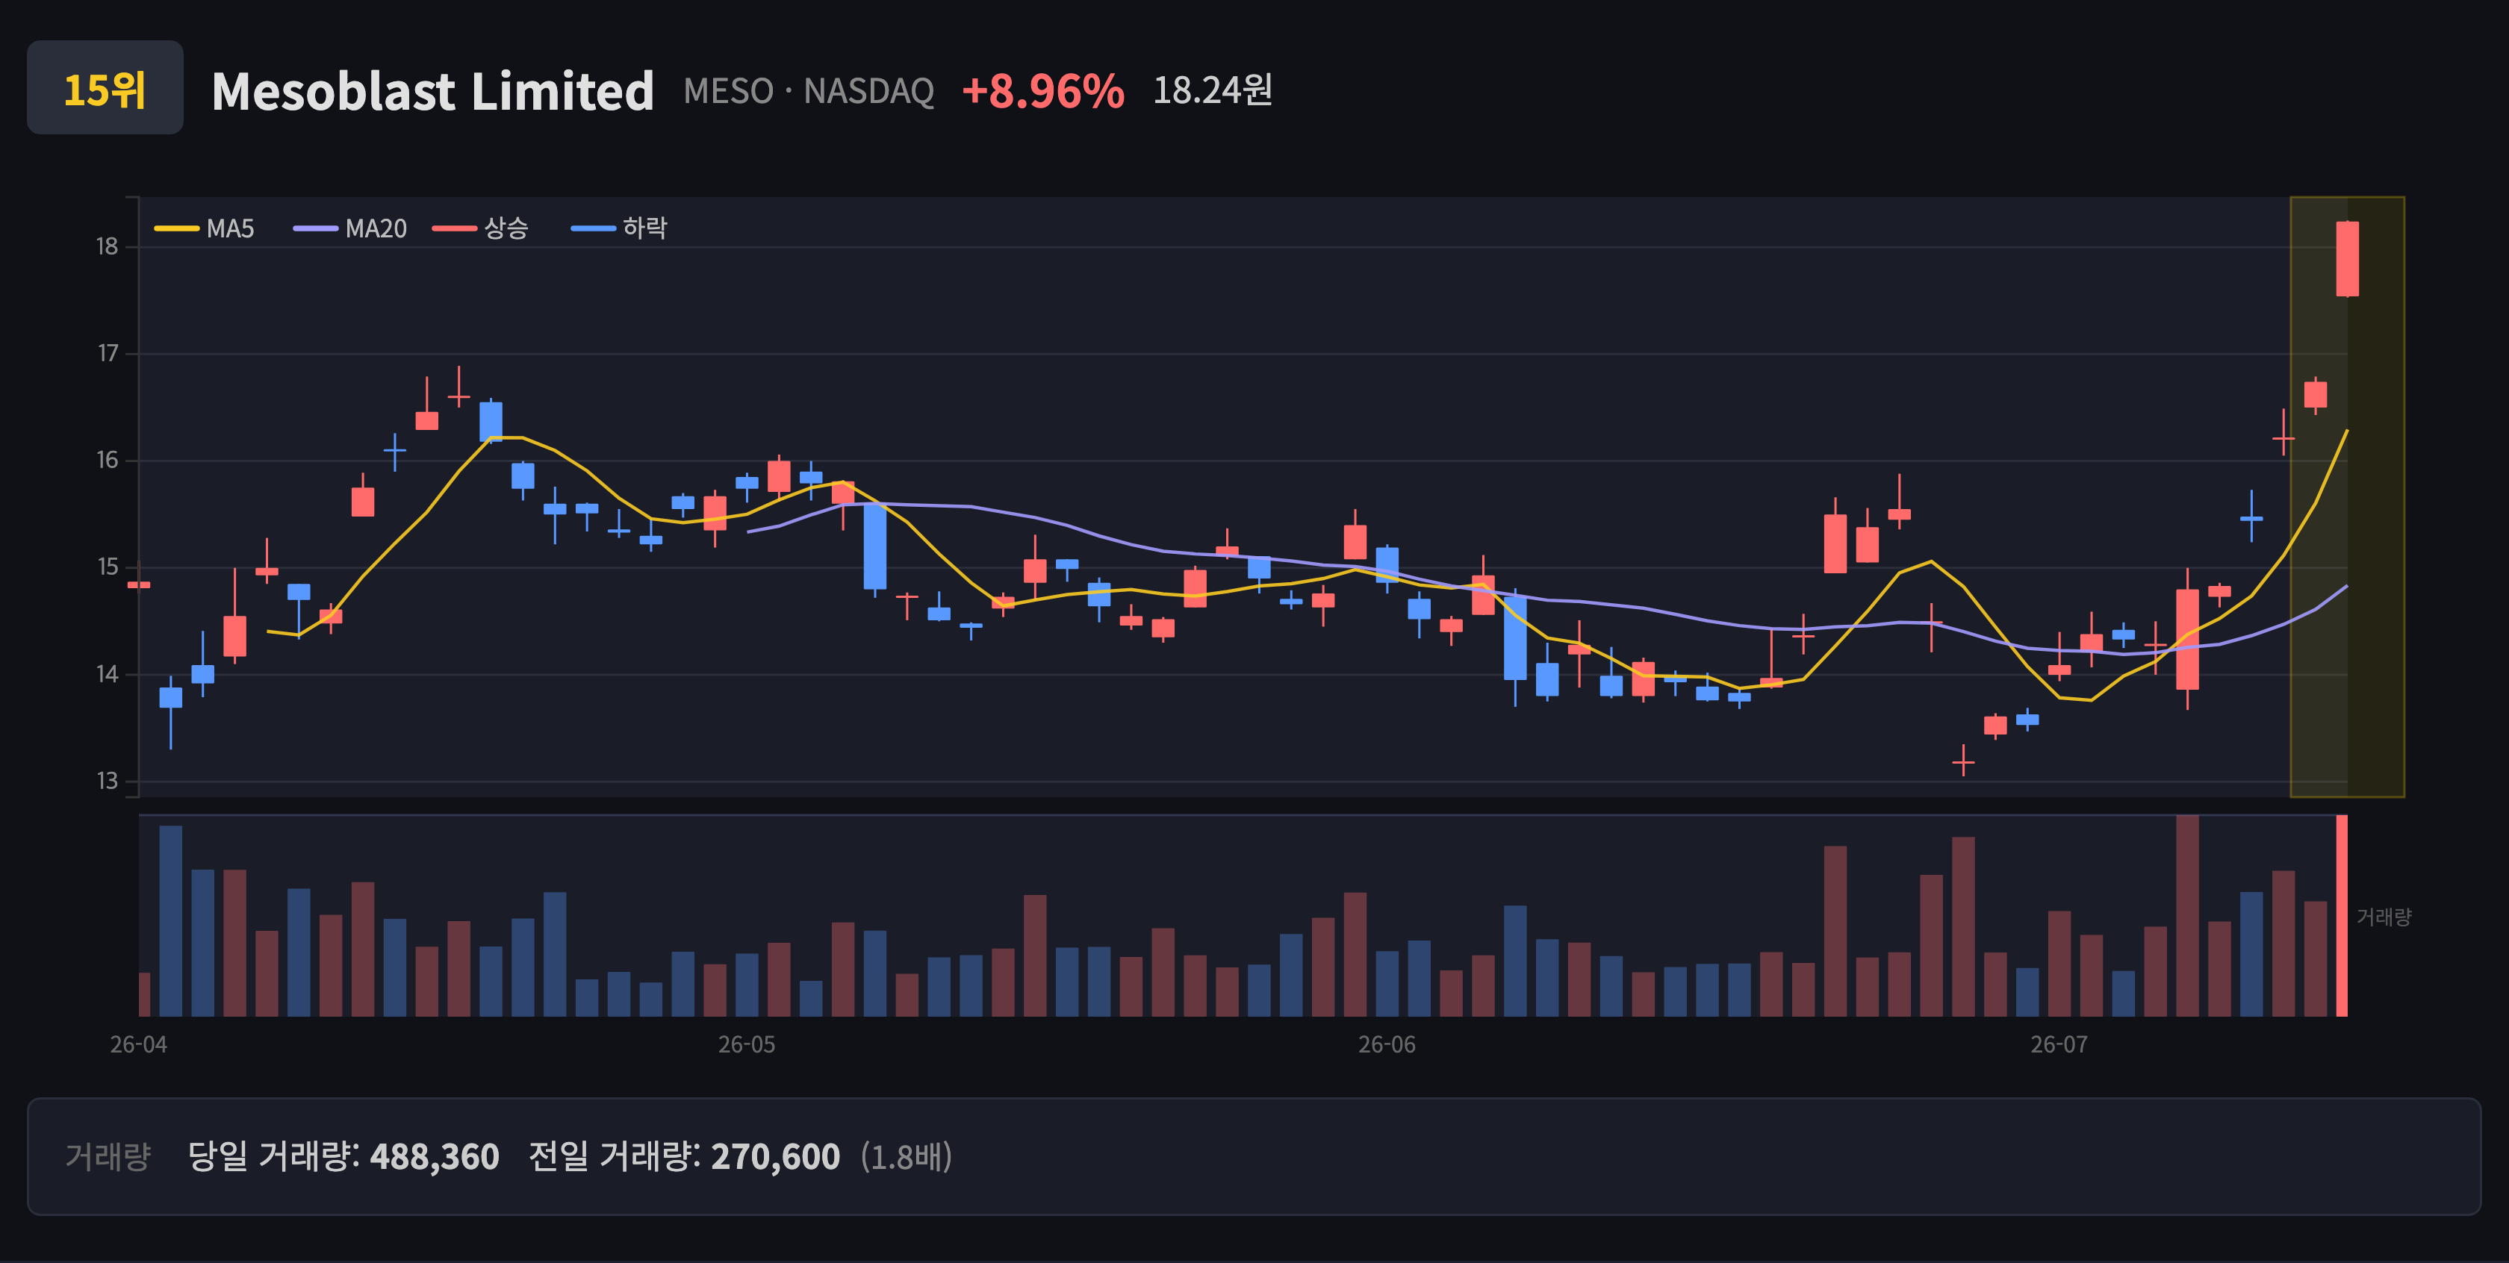Click the 26-05 date axis label
Image resolution: width=2509 pixels, height=1263 pixels.
pyautogui.click(x=747, y=1044)
